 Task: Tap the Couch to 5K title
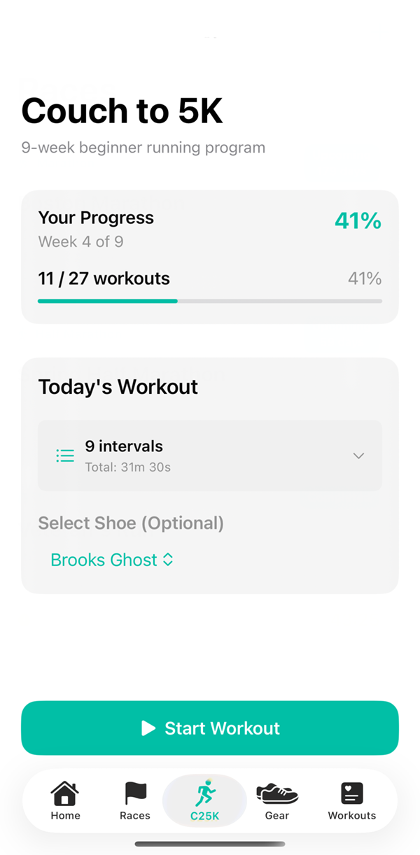coord(122,110)
